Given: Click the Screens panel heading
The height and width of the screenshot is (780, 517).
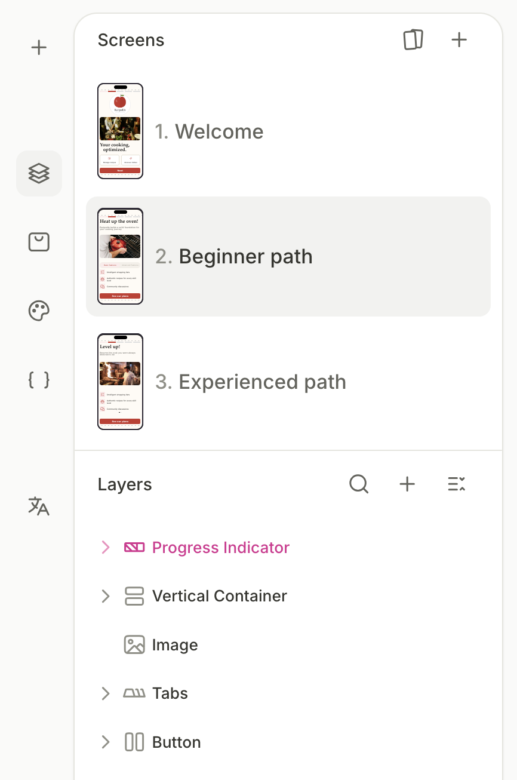Looking at the screenshot, I should coord(131,40).
